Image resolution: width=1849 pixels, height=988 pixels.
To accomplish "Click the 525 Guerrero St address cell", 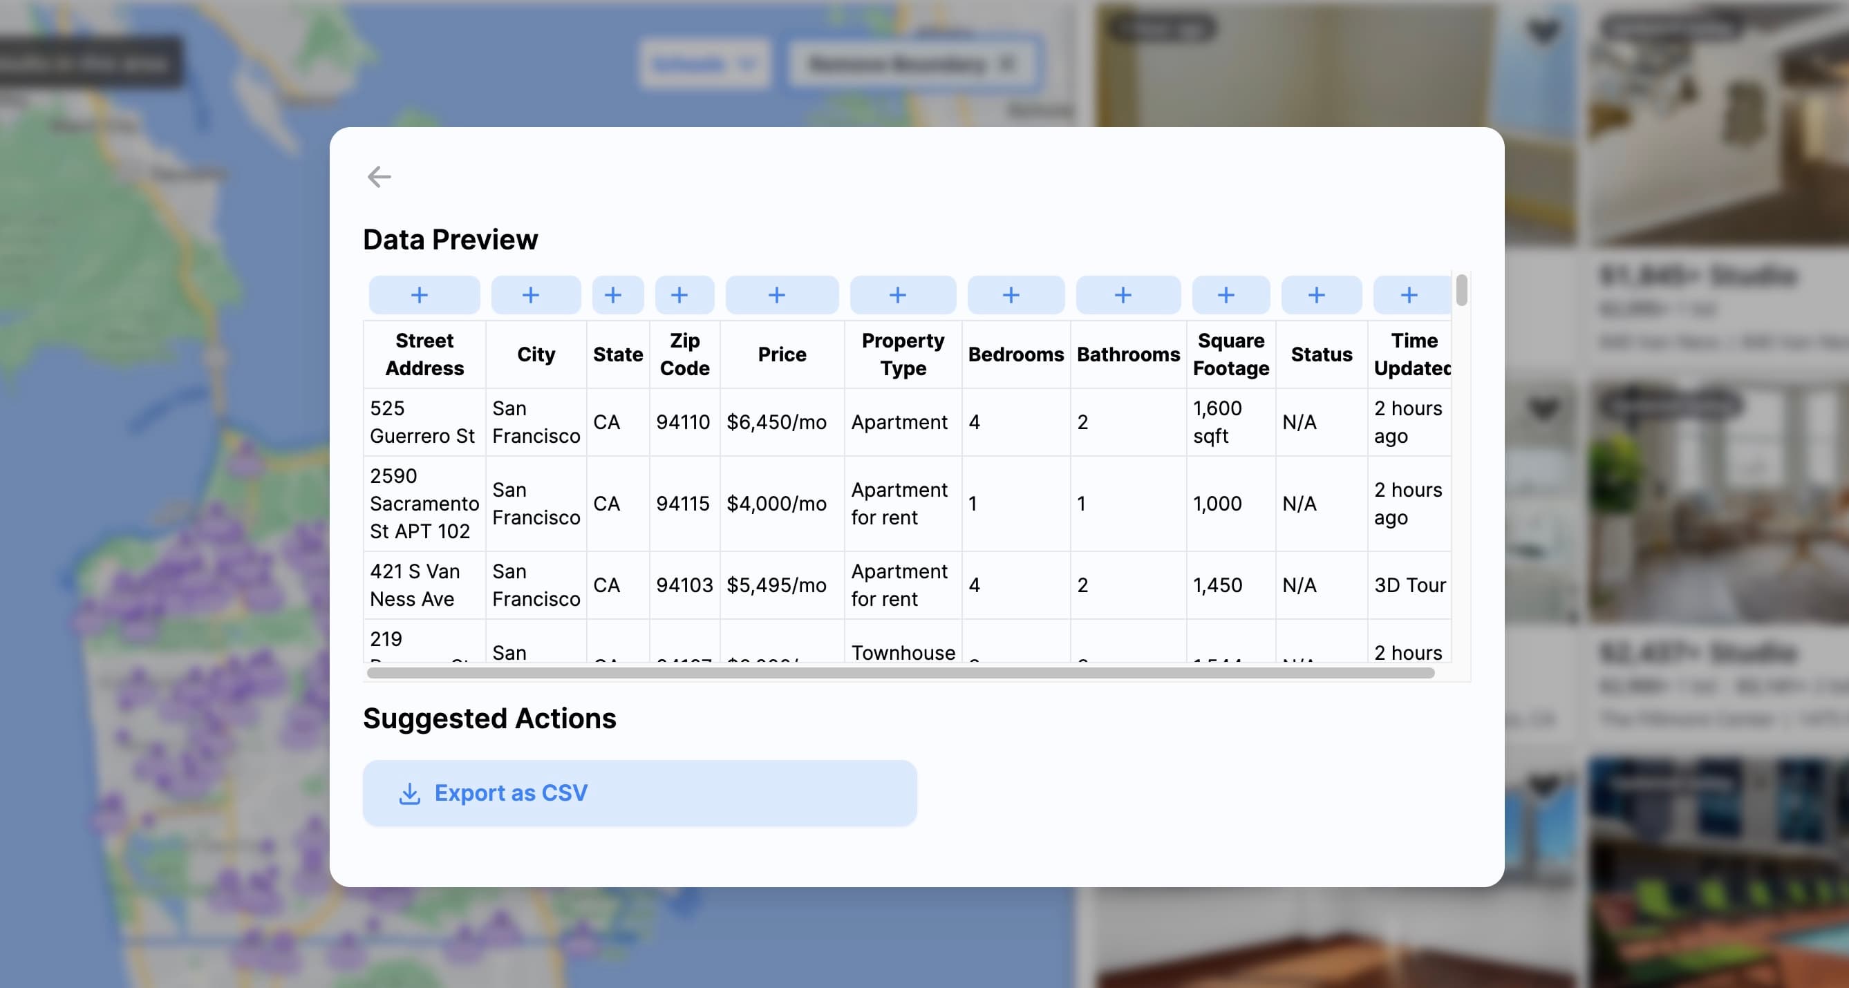I will point(424,422).
